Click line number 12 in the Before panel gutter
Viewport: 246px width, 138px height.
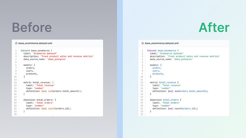pyautogui.click(x=15, y=83)
